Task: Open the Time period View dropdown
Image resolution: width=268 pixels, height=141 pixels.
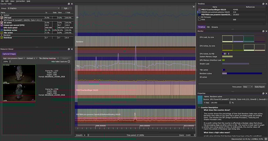Action: tap(248, 87)
